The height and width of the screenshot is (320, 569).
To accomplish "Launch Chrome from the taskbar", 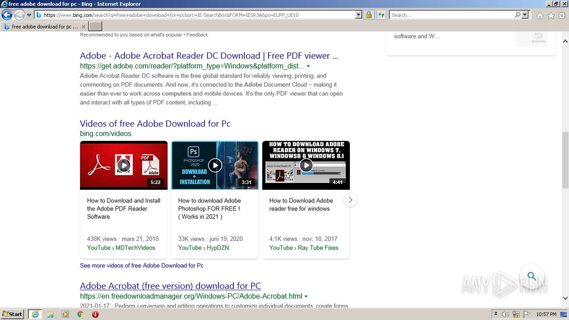I will (80, 314).
